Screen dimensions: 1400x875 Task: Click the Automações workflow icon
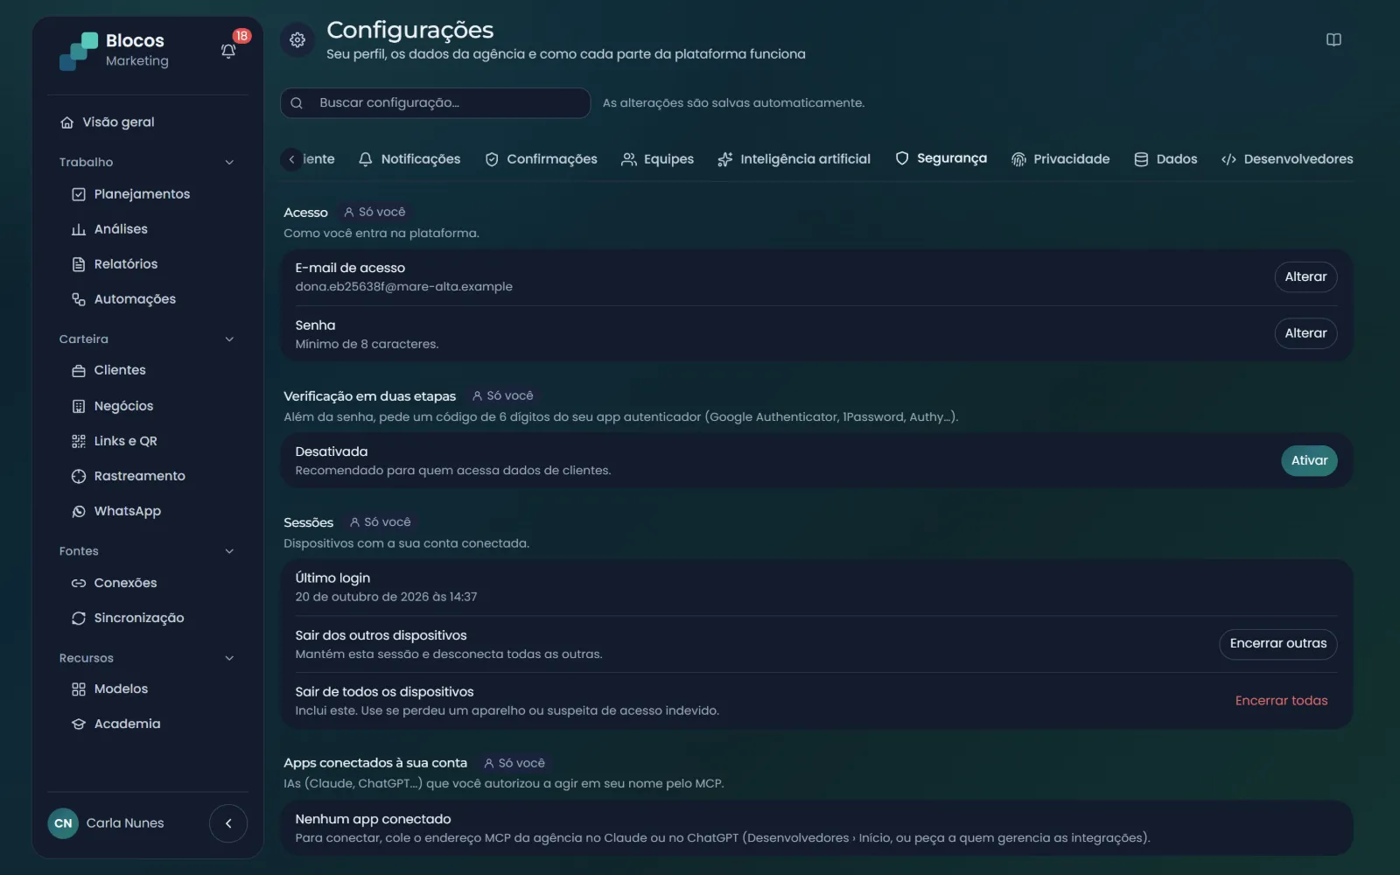point(79,299)
